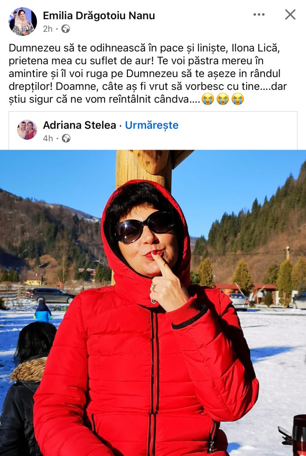This screenshot has height=456, width=306.
Task: Open Adriana Stelea's profile picture
Action: (x=27, y=130)
